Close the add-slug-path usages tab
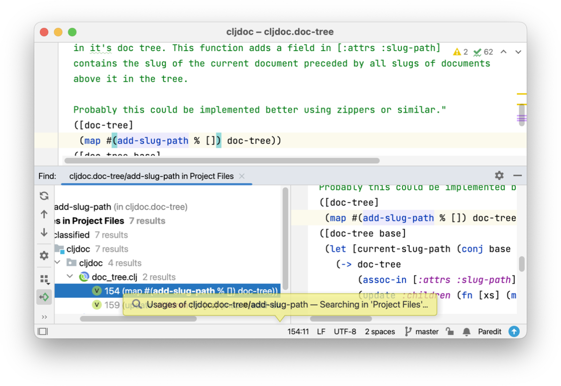Image resolution: width=561 pixels, height=386 pixels. (x=242, y=176)
